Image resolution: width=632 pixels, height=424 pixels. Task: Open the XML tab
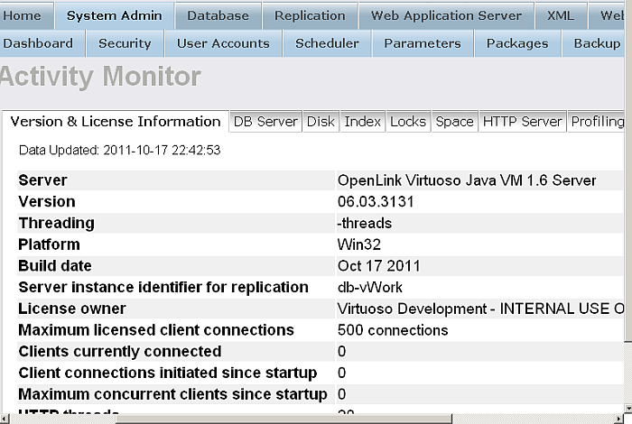561,15
